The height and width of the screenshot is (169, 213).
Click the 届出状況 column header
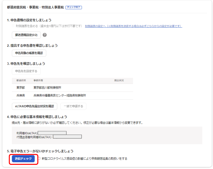click(x=119, y=81)
